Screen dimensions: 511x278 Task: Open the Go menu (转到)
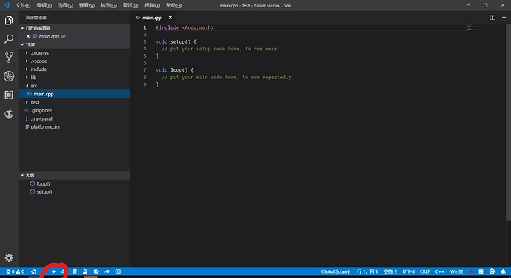(x=109, y=5)
